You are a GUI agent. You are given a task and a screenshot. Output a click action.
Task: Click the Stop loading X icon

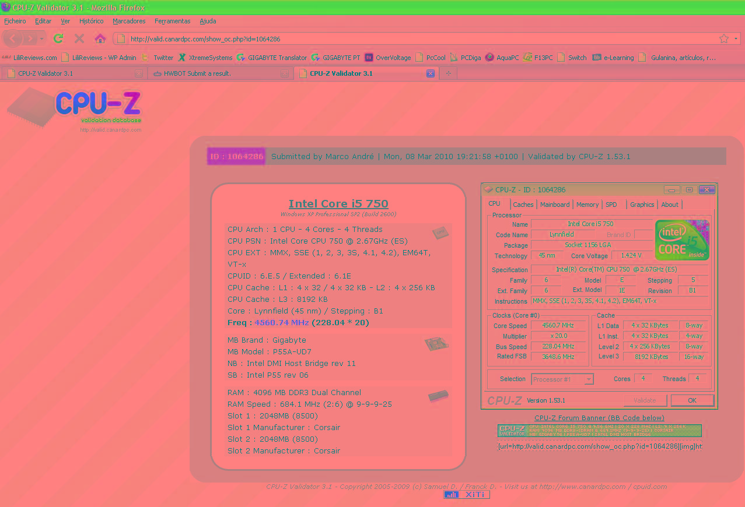79,39
